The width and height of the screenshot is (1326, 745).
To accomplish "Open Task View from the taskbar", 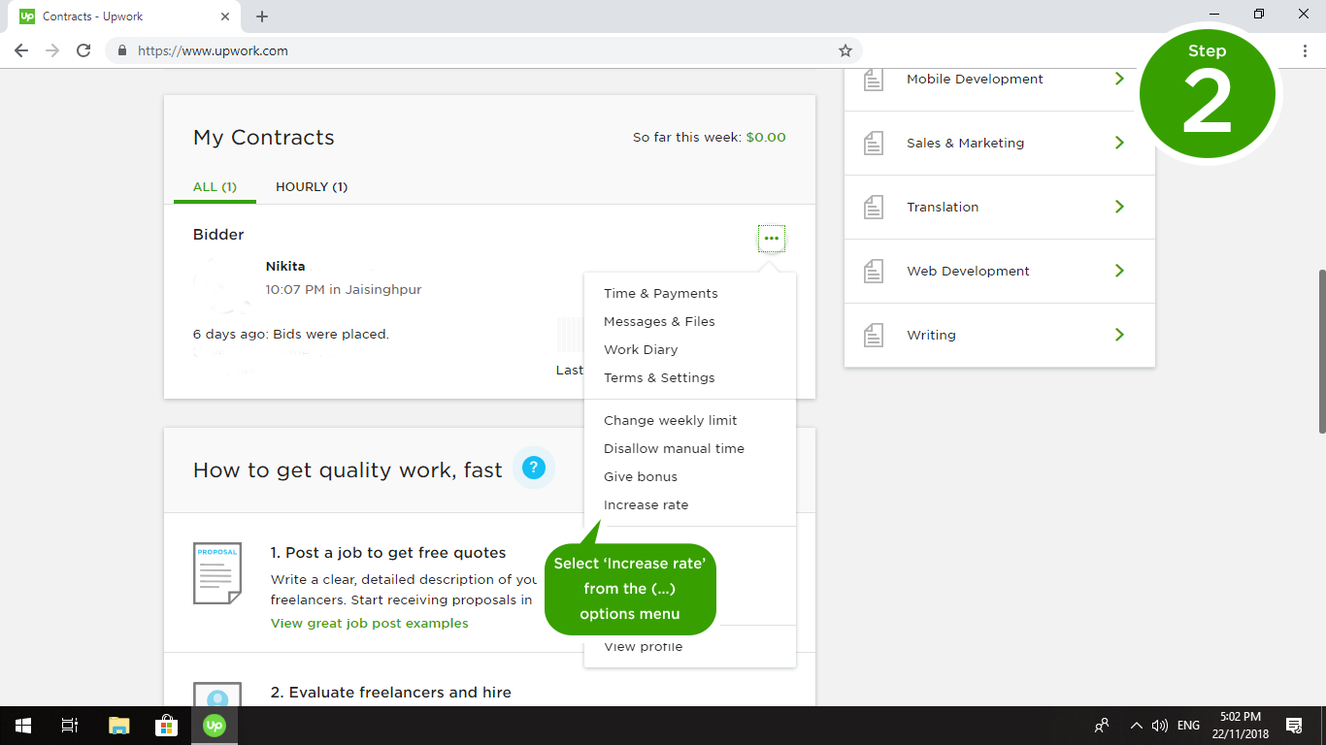I will coord(70,726).
